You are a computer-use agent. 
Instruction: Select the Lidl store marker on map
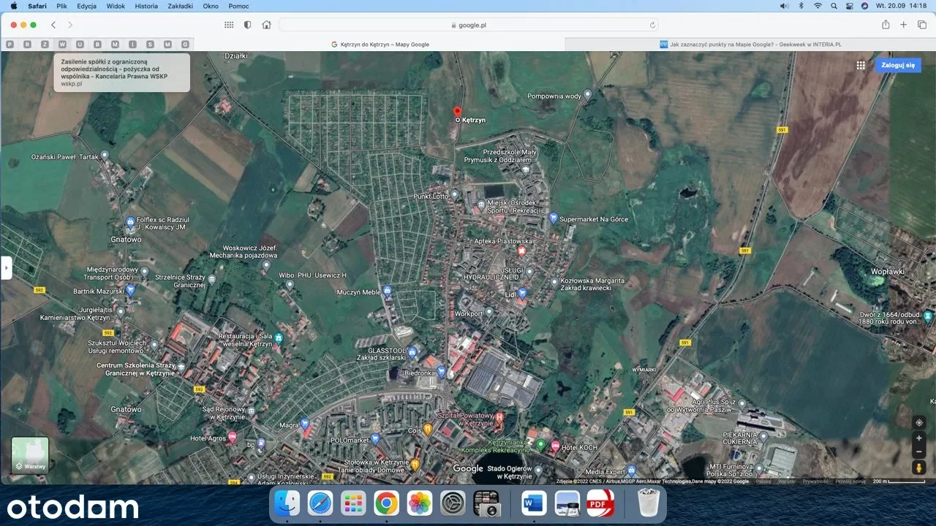pos(522,293)
